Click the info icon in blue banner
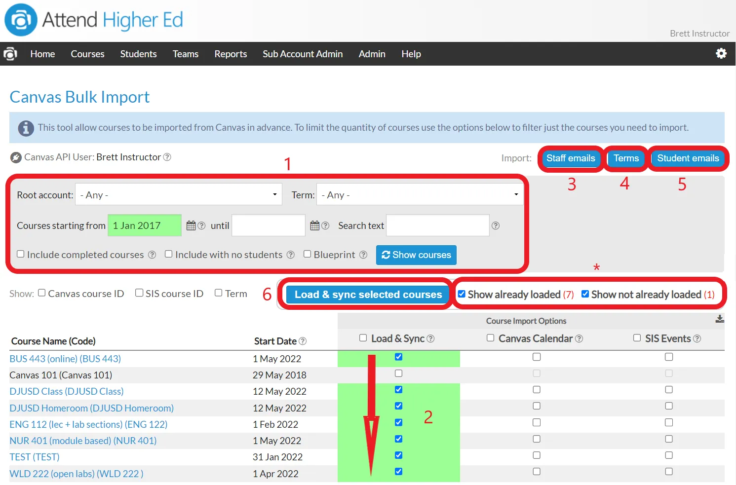Image resolution: width=736 pixels, height=485 pixels. tap(26, 128)
